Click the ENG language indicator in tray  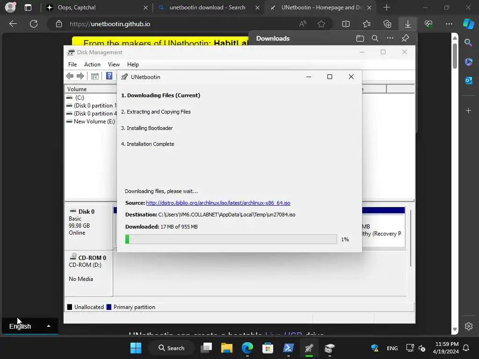(392, 348)
